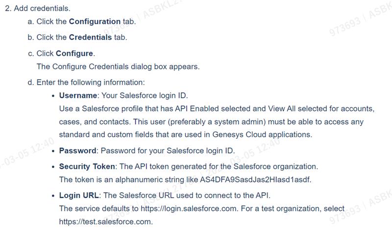The width and height of the screenshot is (392, 234).
Task: Click 'Enter the following information' text
Action: [x=91, y=82]
